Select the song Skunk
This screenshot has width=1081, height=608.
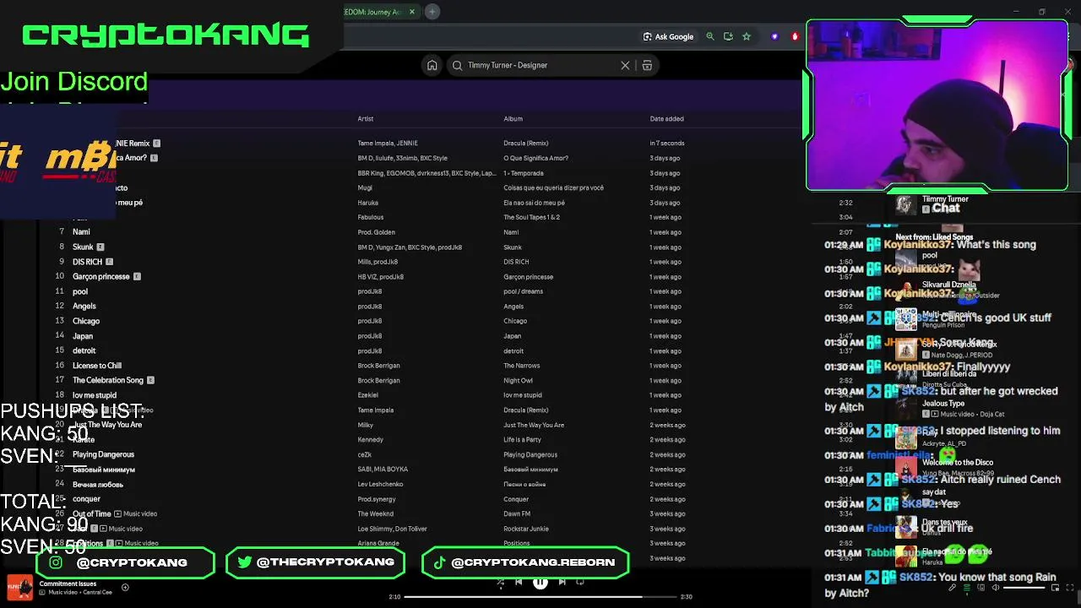click(x=83, y=247)
